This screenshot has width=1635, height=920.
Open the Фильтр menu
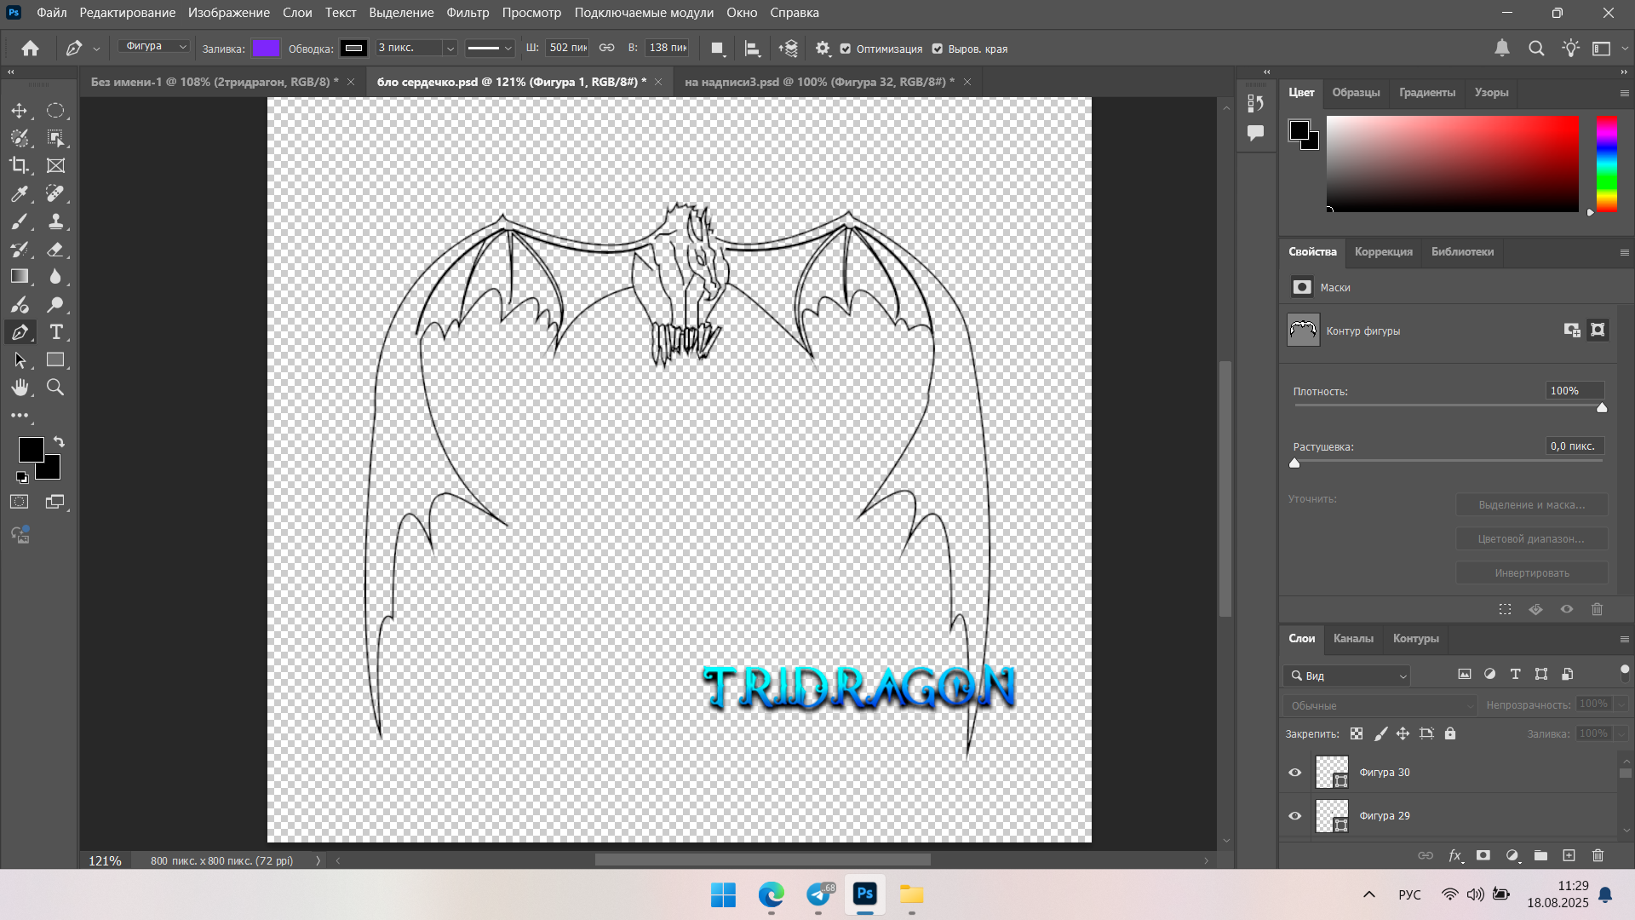pyautogui.click(x=468, y=13)
